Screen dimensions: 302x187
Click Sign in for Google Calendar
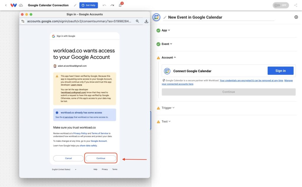point(280,71)
